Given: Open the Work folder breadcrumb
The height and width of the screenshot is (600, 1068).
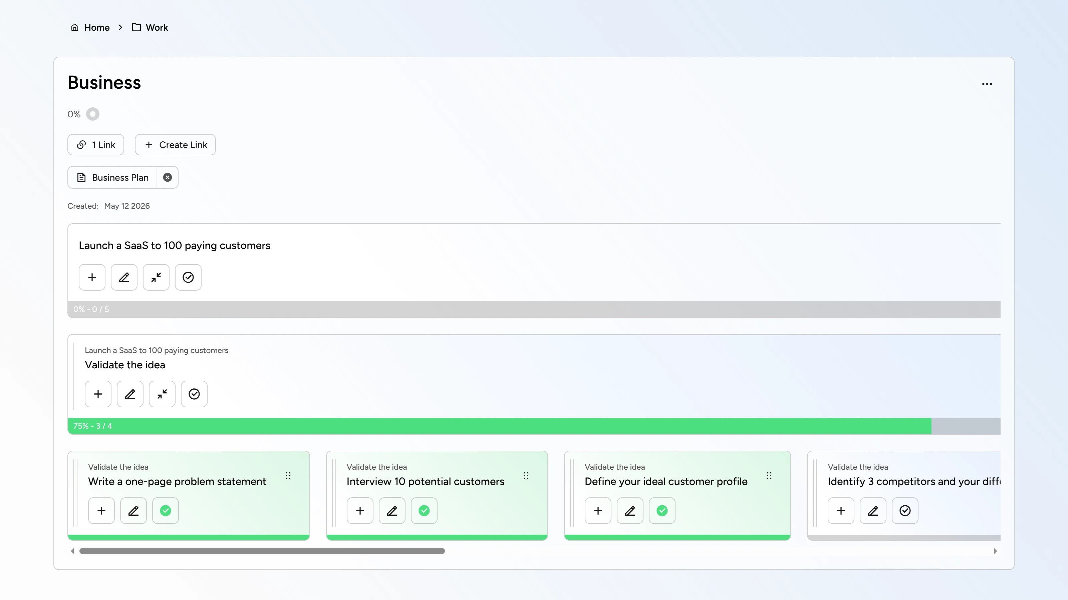Looking at the screenshot, I should 150,27.
